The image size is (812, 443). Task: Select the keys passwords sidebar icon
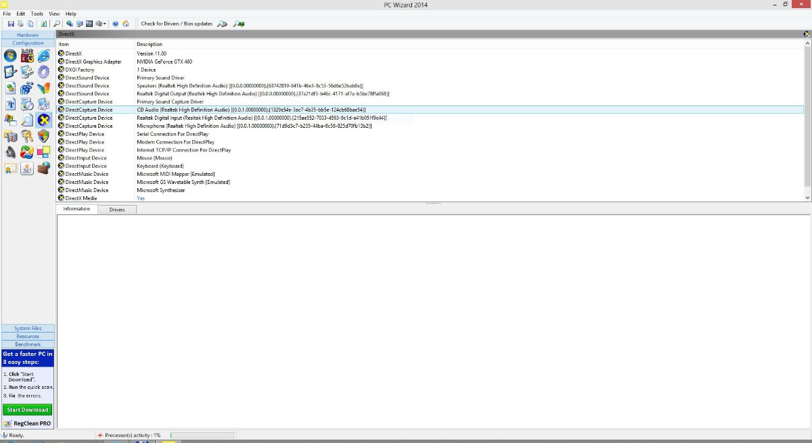[x=27, y=137]
